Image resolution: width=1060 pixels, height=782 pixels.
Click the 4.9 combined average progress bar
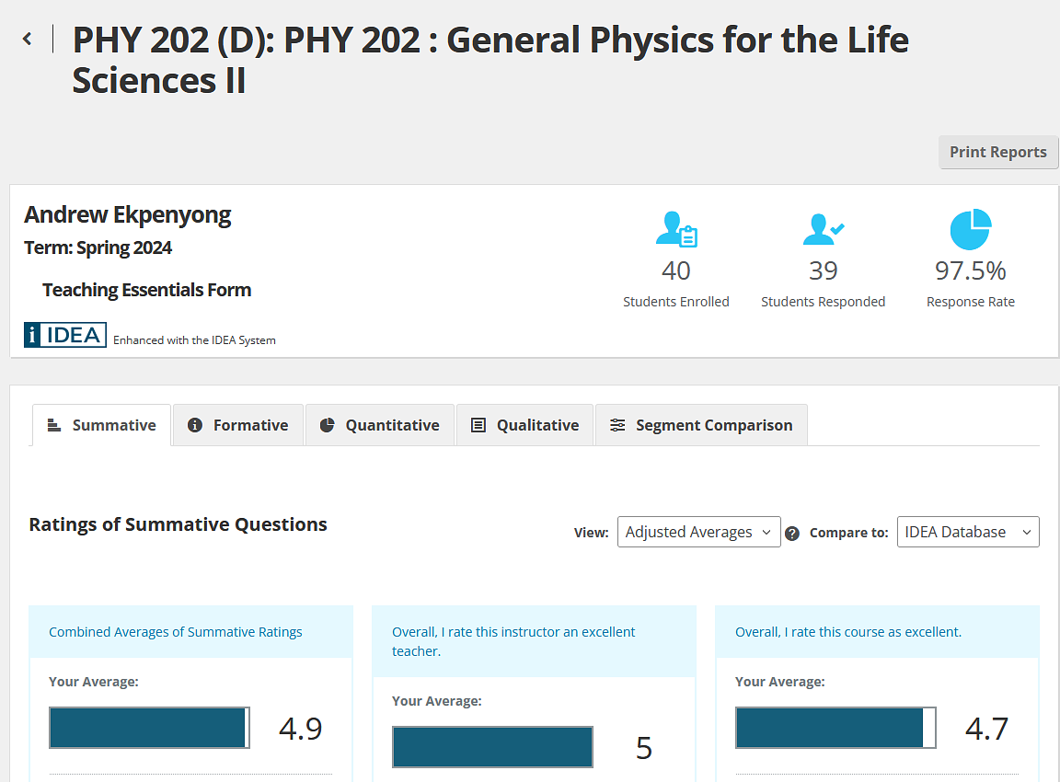tap(149, 728)
